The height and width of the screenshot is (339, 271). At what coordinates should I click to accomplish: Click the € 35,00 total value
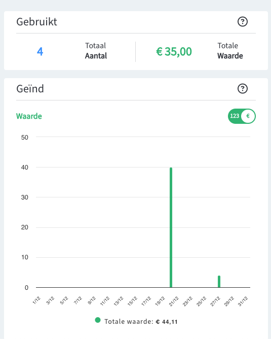(x=174, y=52)
